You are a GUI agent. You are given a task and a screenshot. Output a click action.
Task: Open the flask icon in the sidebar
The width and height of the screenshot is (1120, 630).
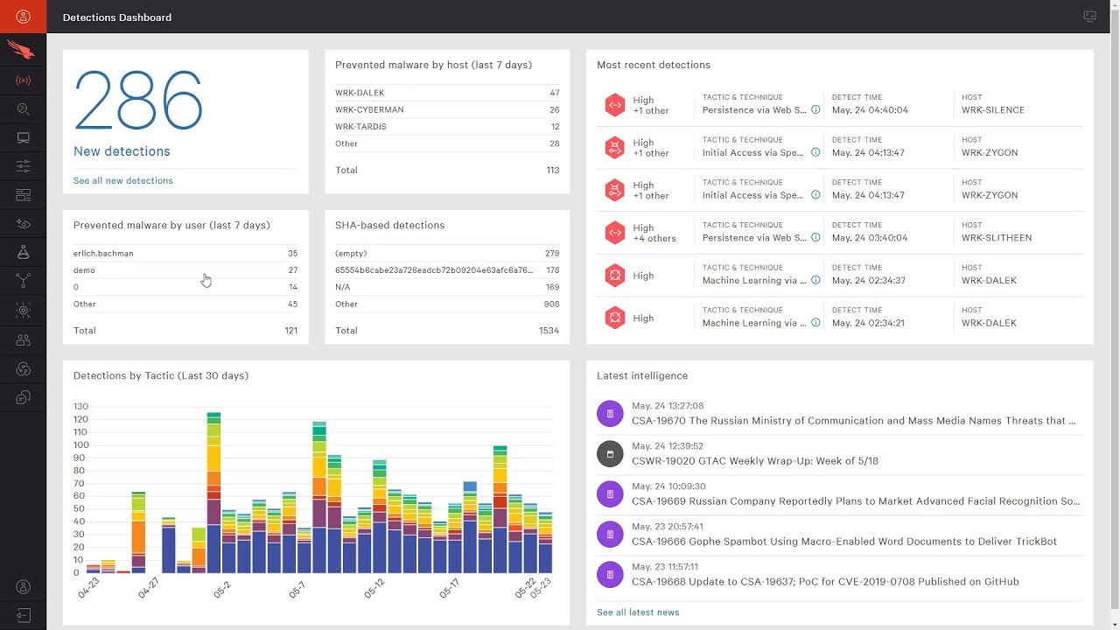click(x=23, y=253)
